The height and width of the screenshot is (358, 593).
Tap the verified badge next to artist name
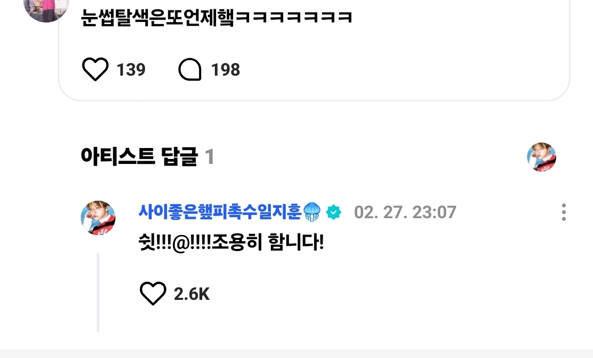coord(334,212)
